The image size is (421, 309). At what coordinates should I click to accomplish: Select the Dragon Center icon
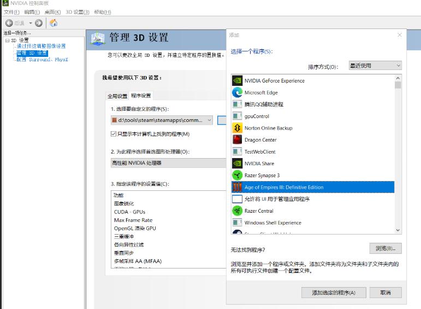click(x=237, y=140)
